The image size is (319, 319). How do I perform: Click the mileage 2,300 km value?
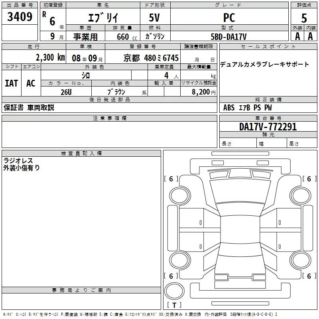(x=50, y=57)
